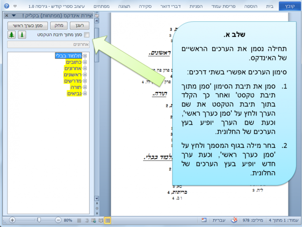Click the מחק (Delete) button
302x227 pixels.
click(59, 26)
